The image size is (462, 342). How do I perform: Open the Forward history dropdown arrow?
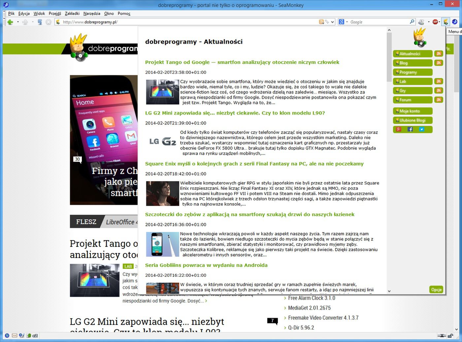[x=33, y=22]
